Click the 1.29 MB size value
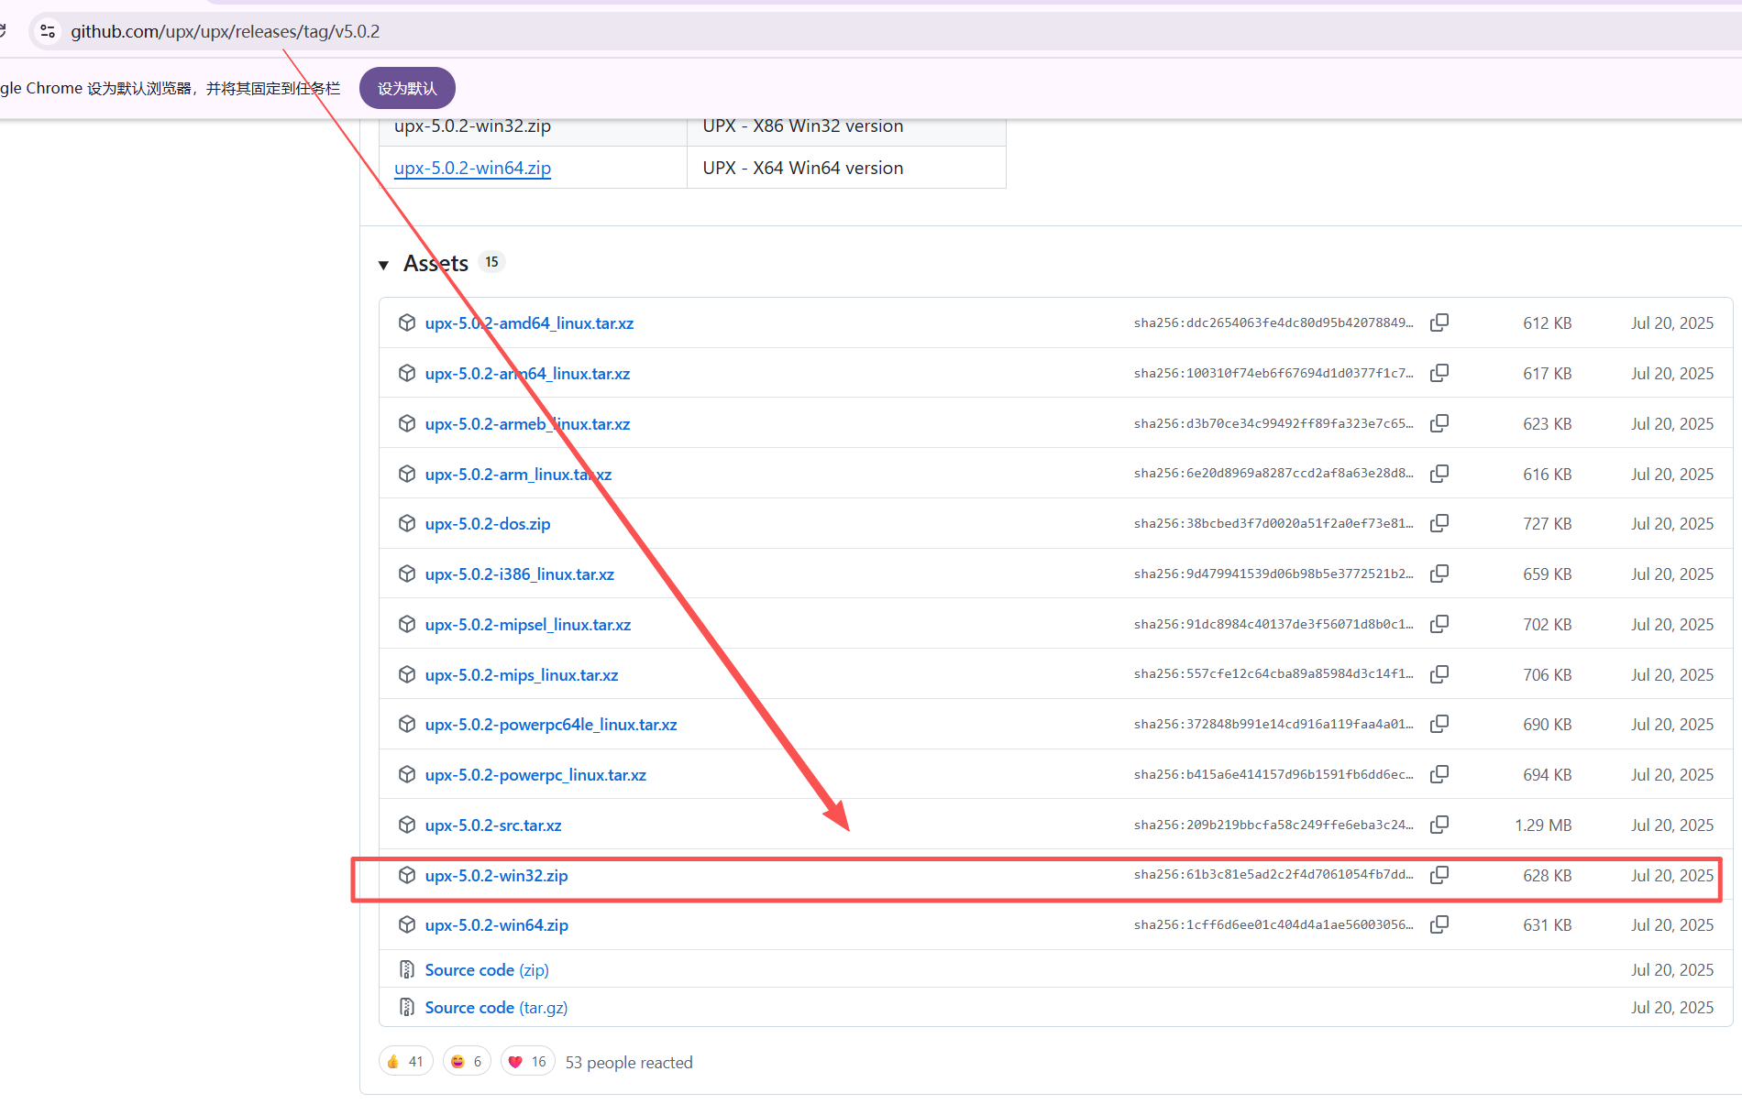 click(x=1543, y=825)
